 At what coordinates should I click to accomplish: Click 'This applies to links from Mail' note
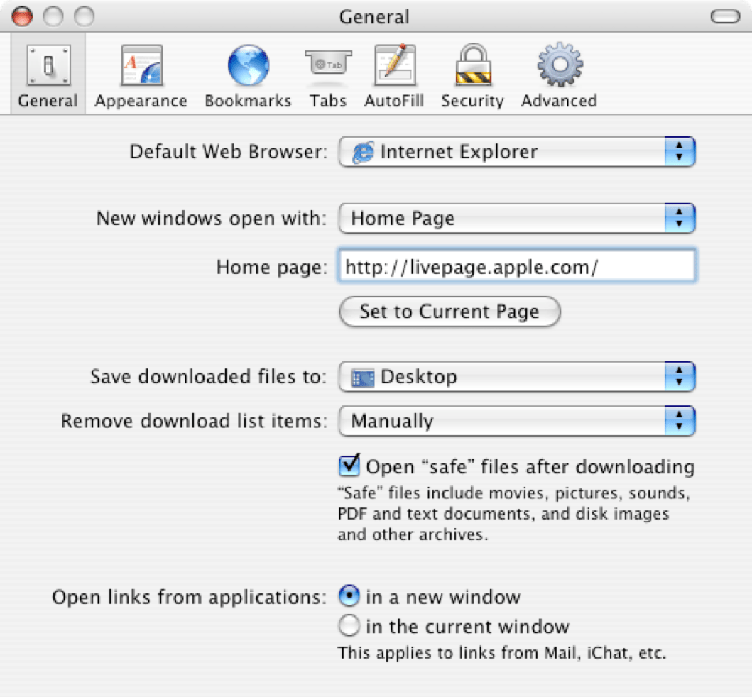pyautogui.click(x=502, y=653)
